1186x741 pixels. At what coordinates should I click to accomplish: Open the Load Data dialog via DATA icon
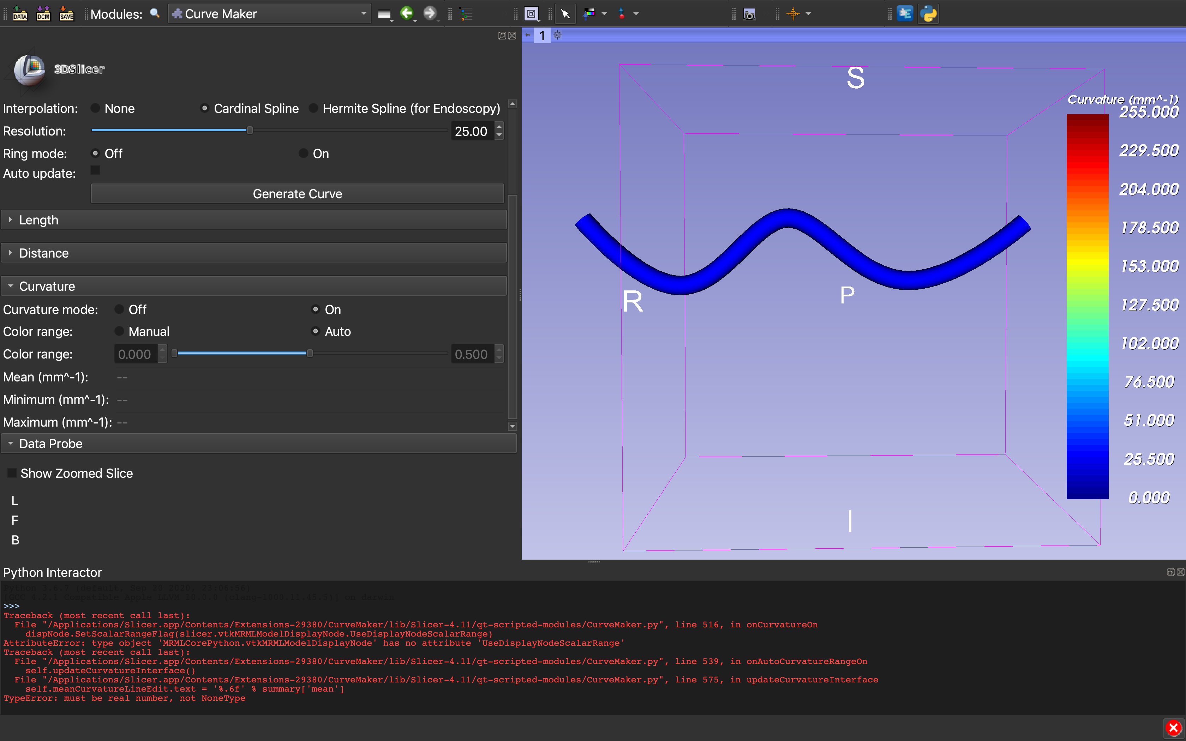tap(20, 14)
